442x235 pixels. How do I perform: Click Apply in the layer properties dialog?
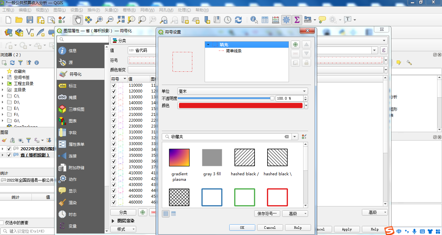click(347, 229)
